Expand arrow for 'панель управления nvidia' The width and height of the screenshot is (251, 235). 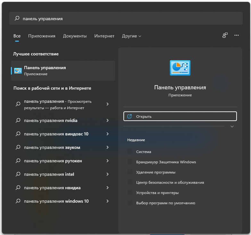click(108, 120)
